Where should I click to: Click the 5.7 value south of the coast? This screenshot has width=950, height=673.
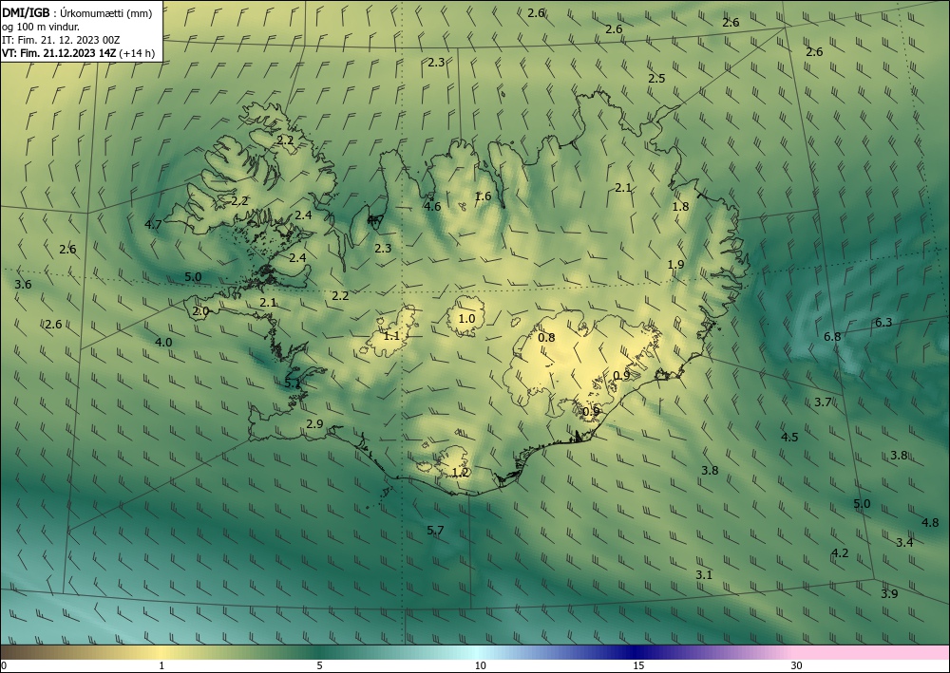pyautogui.click(x=435, y=531)
